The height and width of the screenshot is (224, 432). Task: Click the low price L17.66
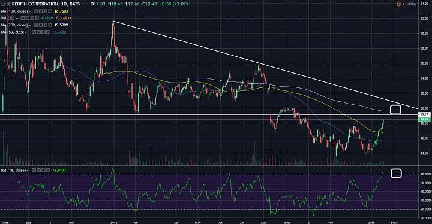(x=132, y=4)
